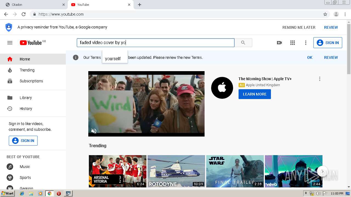This screenshot has width=351, height=197.
Task: Click the info icon in Terms banner
Action: (76, 57)
